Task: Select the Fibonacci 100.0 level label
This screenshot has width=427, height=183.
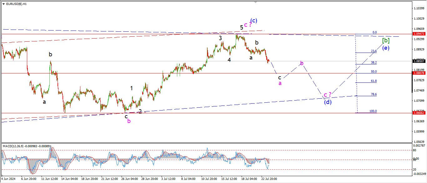Action: point(374,111)
